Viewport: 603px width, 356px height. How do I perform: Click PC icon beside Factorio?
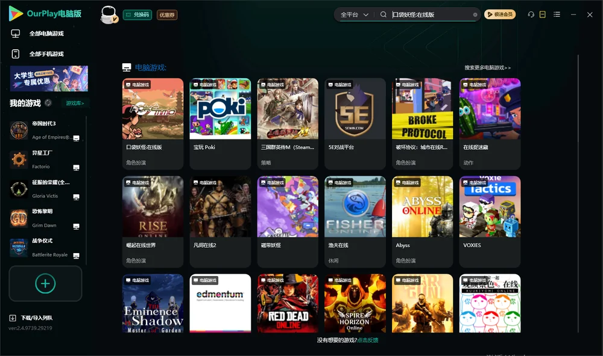point(76,168)
